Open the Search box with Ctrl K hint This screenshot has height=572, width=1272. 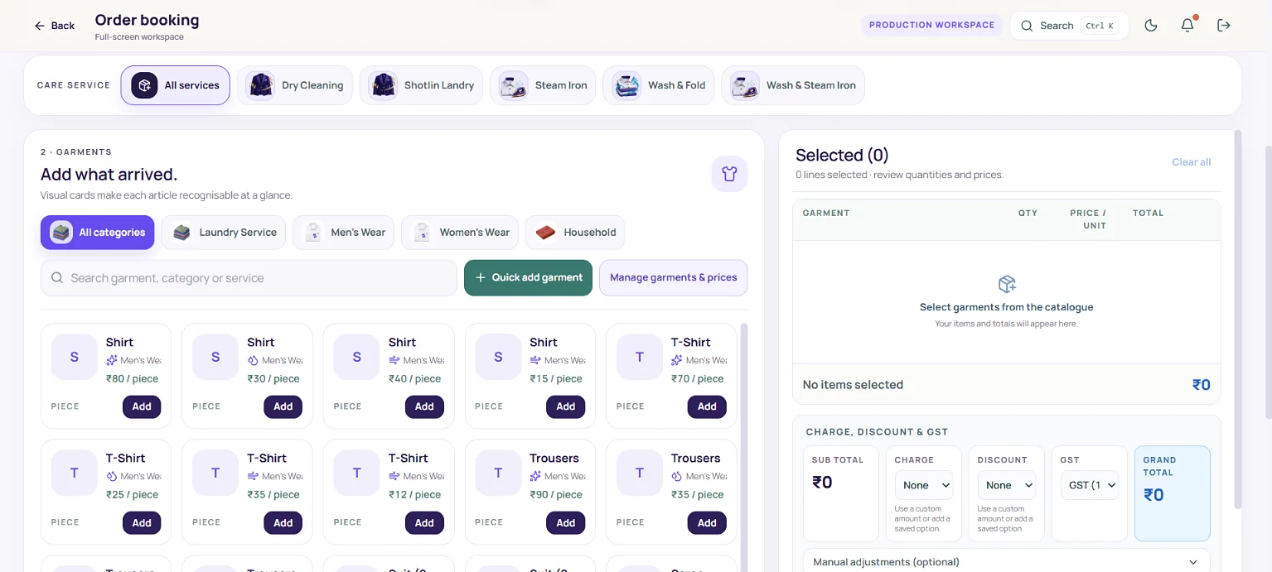click(x=1069, y=26)
